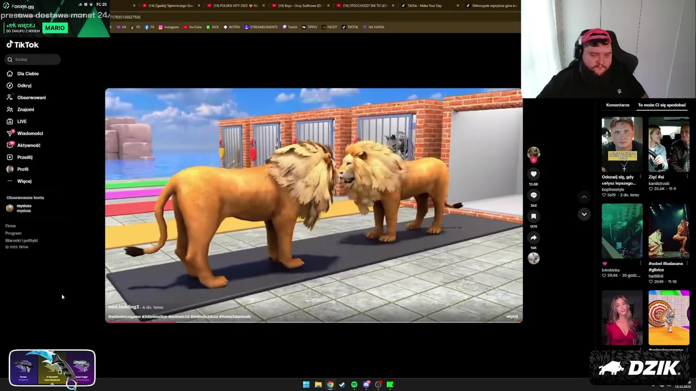Bookmark the video with the save icon
696x391 pixels.
click(x=533, y=216)
